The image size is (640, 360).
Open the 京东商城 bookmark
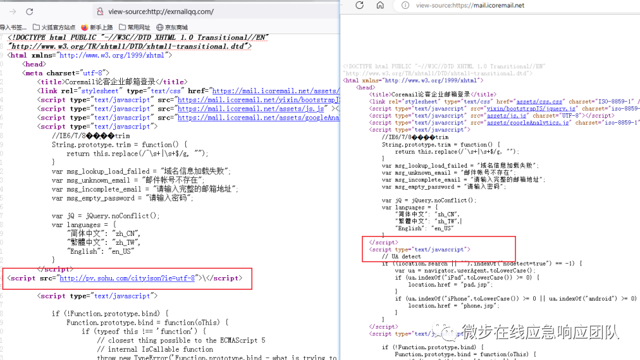click(172, 27)
